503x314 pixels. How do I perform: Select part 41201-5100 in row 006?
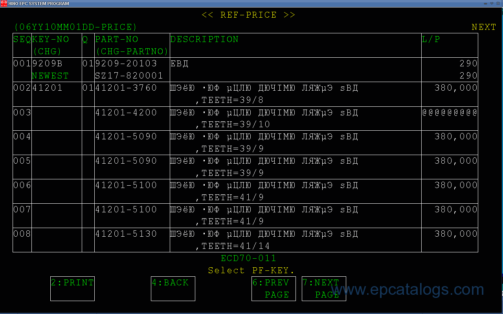[126, 185]
